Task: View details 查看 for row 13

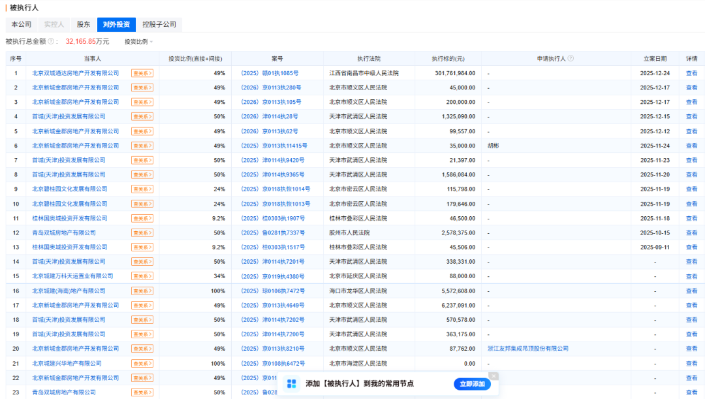Action: [691, 246]
